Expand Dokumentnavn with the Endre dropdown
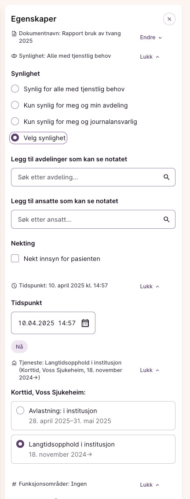190x499 pixels. pos(151,37)
